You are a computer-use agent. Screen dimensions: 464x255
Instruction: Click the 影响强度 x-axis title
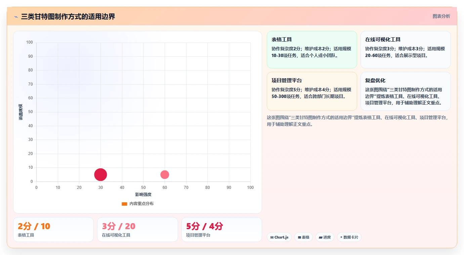point(143,195)
